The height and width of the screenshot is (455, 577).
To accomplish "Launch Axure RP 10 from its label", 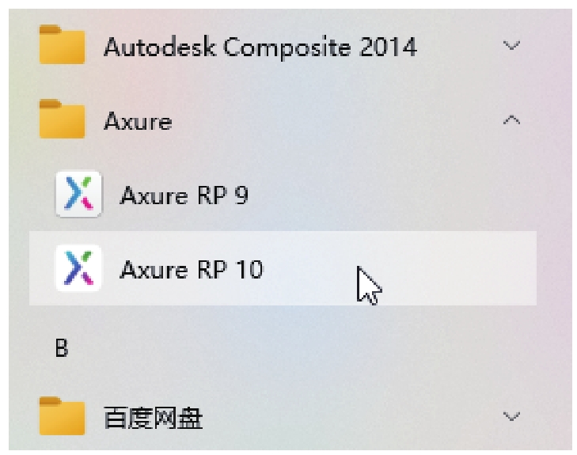I will [x=192, y=270].
